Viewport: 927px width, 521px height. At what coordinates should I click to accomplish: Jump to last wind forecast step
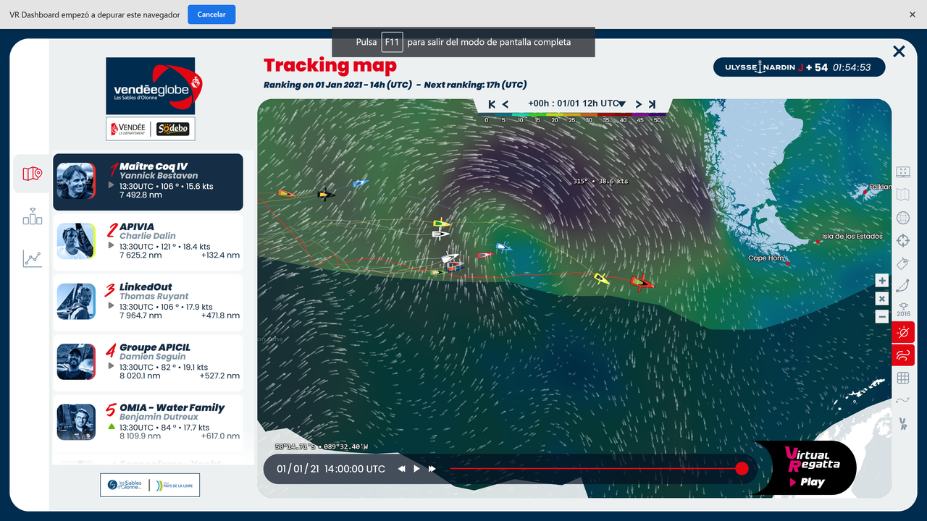click(652, 104)
